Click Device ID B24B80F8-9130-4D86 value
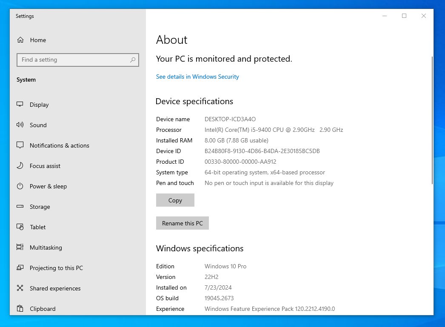 click(x=262, y=151)
